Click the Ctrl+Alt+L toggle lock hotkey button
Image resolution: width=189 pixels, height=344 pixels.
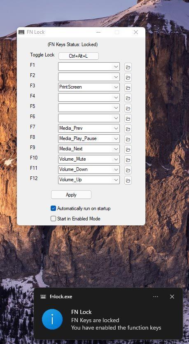click(x=79, y=56)
